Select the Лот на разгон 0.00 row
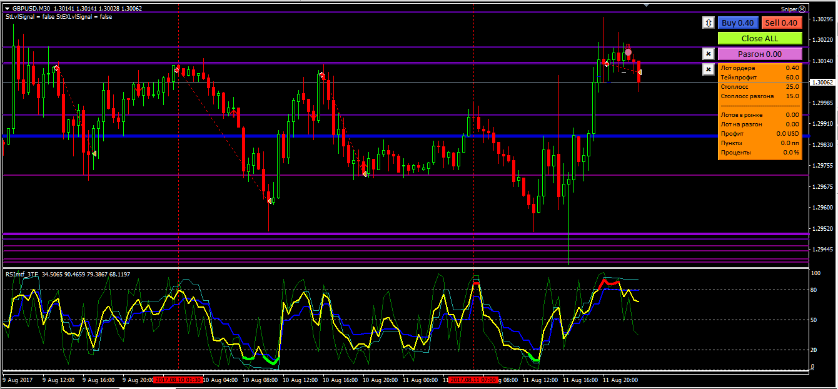The image size is (838, 389). pos(760,124)
